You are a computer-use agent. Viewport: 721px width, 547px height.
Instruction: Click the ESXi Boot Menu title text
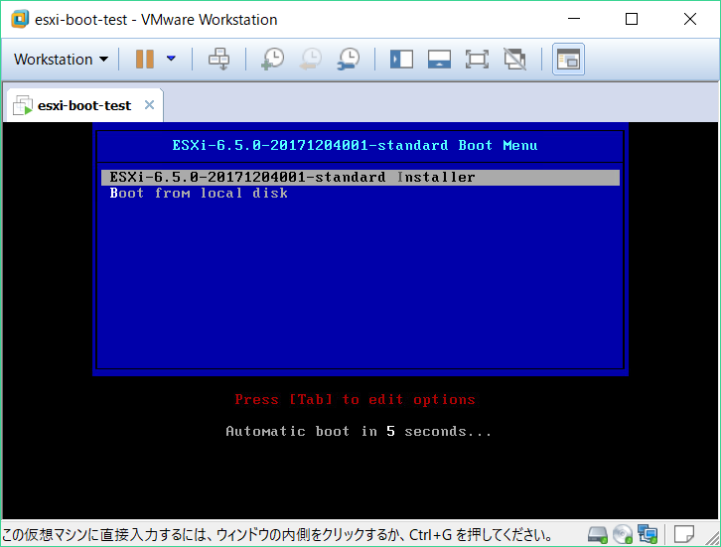coord(355,146)
